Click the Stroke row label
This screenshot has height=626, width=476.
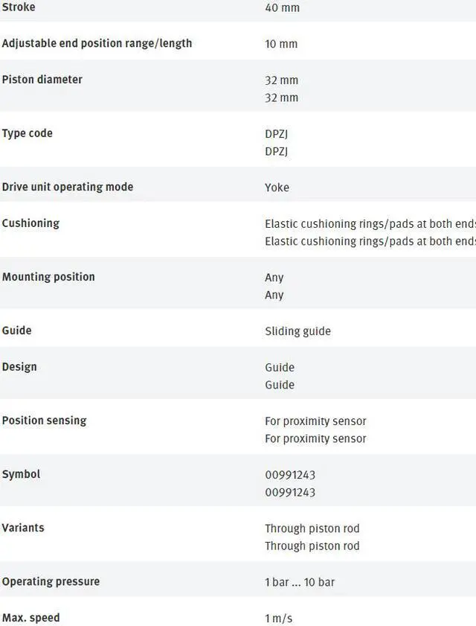[x=19, y=7]
